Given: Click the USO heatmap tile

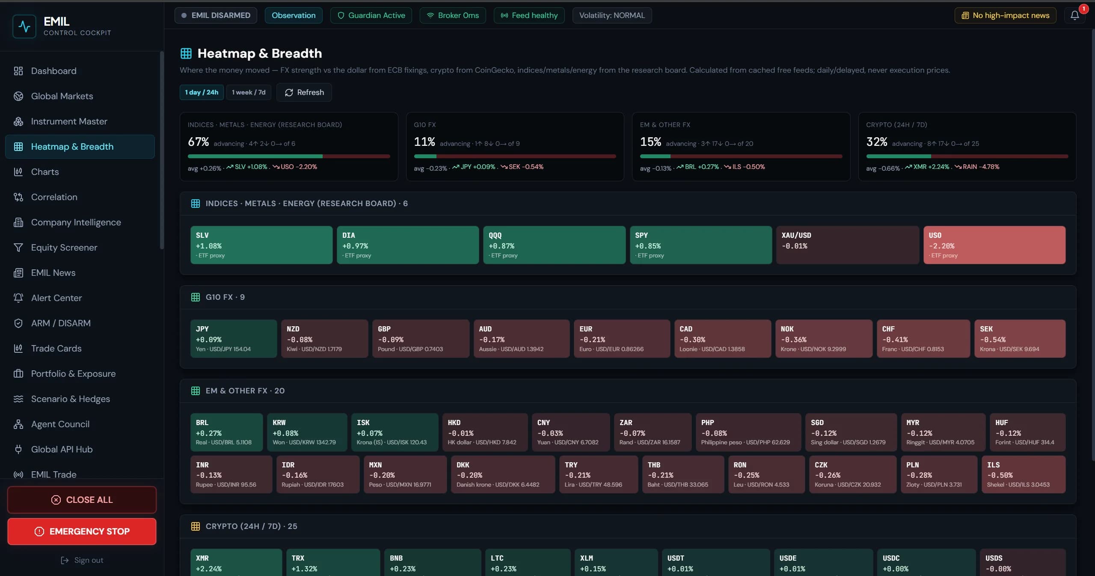Looking at the screenshot, I should [x=994, y=245].
